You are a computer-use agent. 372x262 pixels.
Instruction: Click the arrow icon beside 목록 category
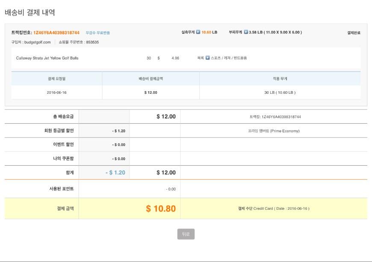click(207, 58)
